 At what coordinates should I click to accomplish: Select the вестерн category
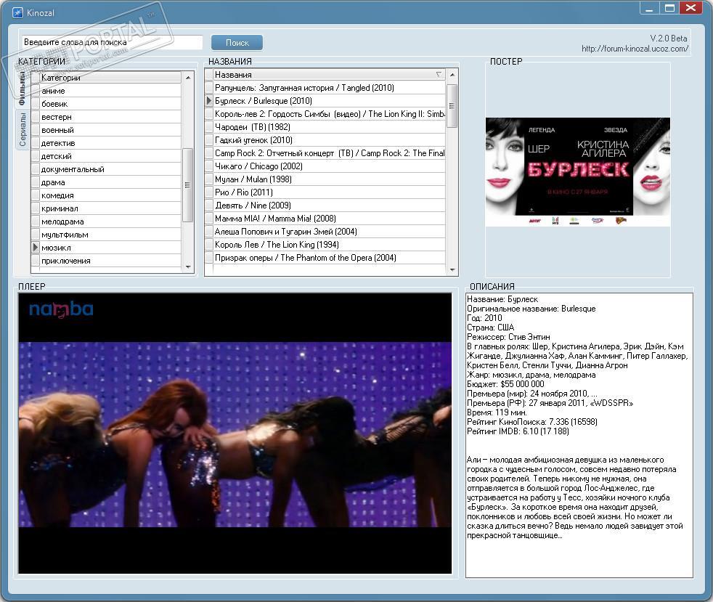(x=110, y=118)
